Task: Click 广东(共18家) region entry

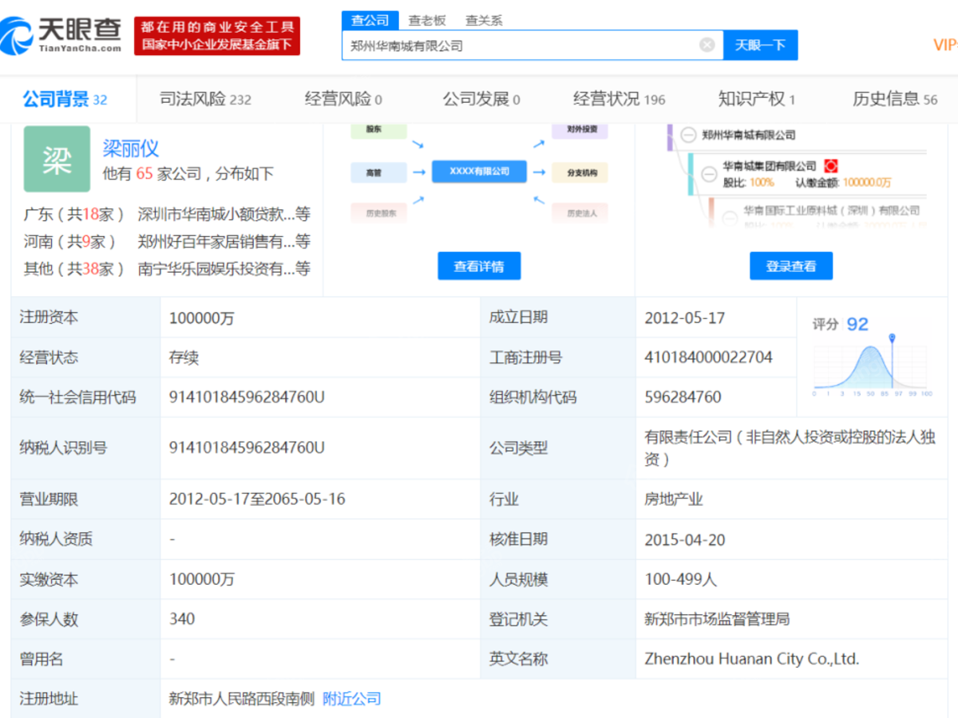Action: point(75,214)
